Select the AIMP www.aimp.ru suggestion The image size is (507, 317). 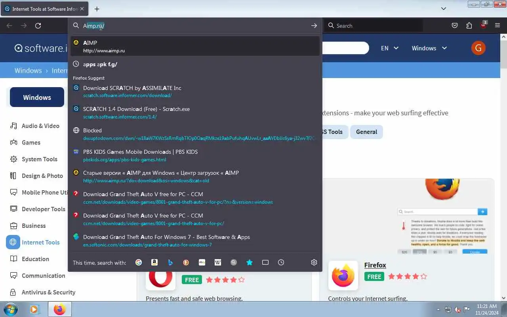[195, 46]
